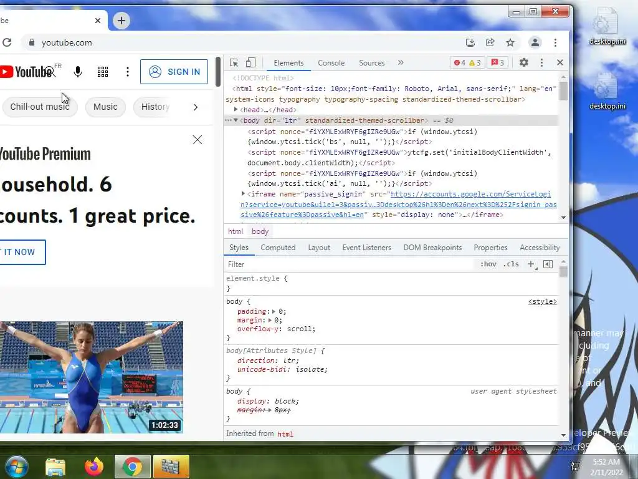638x479 pixels.
Task: Dismiss the YouTube Premium promo banner
Action: [198, 140]
